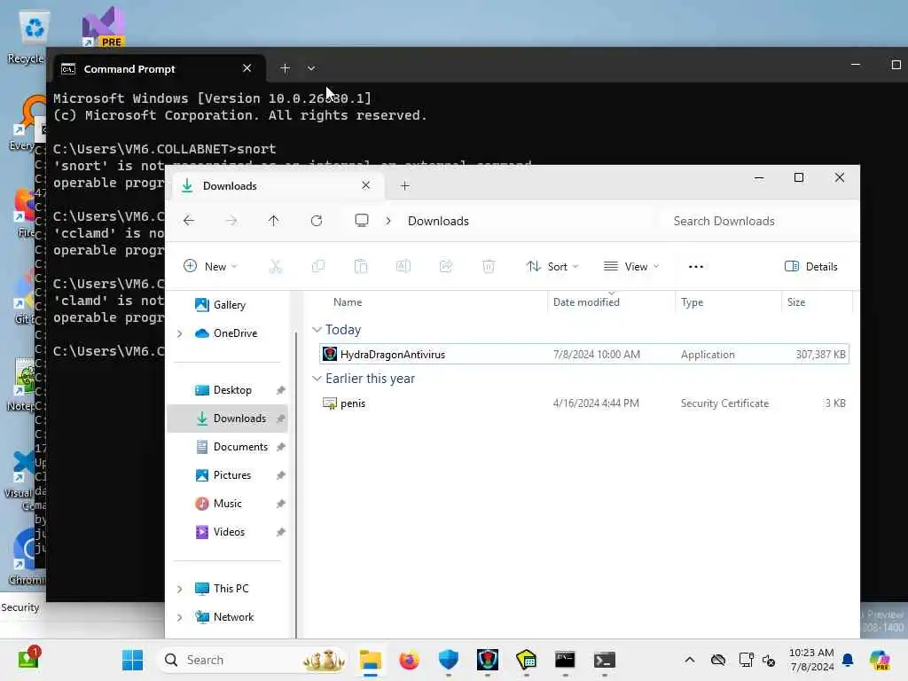
Task: Click Downloads in the address breadcrumb
Action: [438, 221]
